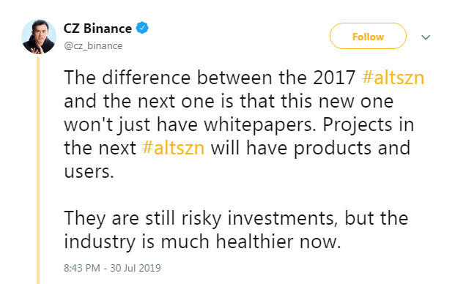Open the #altszn hashtag before 'will have products'
455x284 pixels.
click(173, 148)
